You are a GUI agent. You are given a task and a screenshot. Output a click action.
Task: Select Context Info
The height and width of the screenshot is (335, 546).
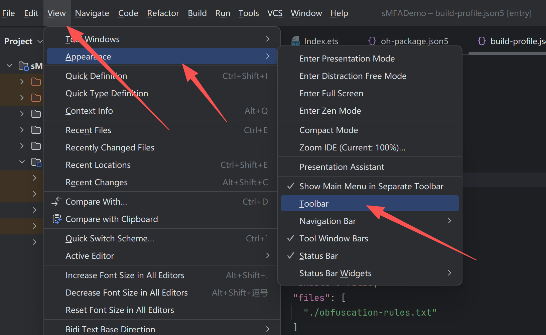click(162, 111)
